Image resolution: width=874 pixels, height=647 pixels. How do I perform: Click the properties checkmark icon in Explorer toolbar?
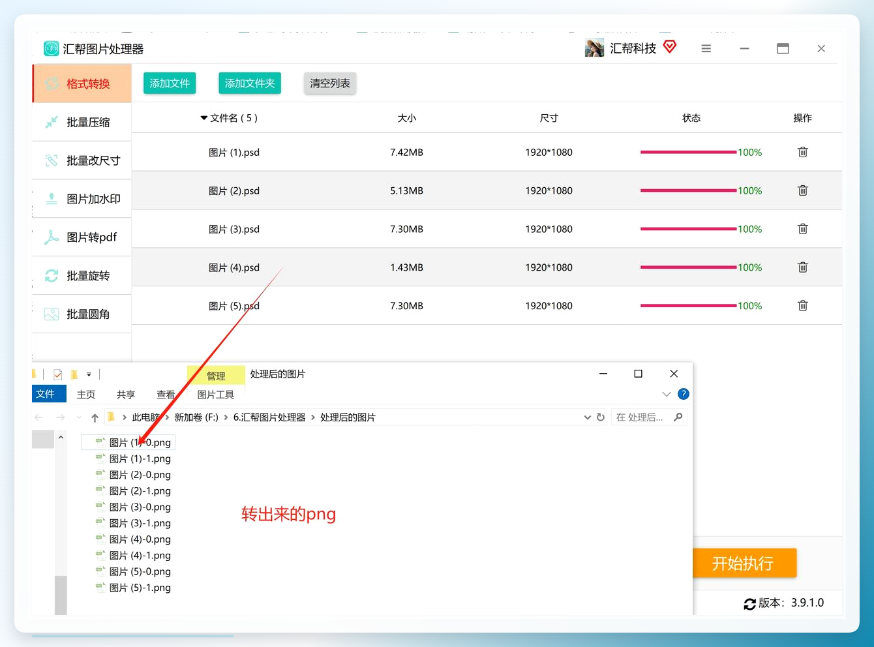(58, 374)
